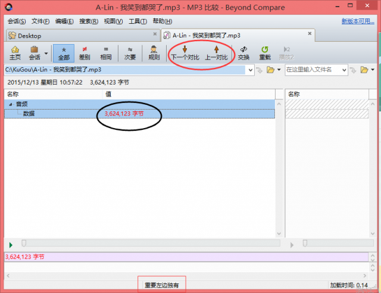Click the right pane 名称 column header
Screen dimensions: 381x293
327,94
